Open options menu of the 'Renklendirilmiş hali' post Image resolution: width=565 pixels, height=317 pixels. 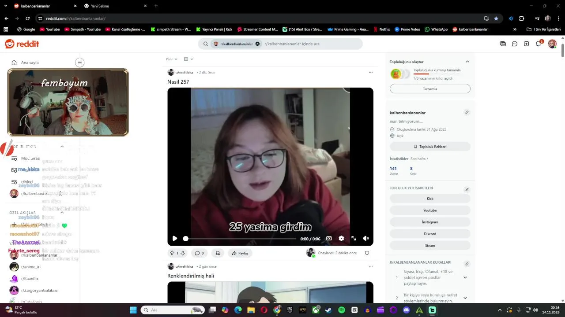[370, 266]
